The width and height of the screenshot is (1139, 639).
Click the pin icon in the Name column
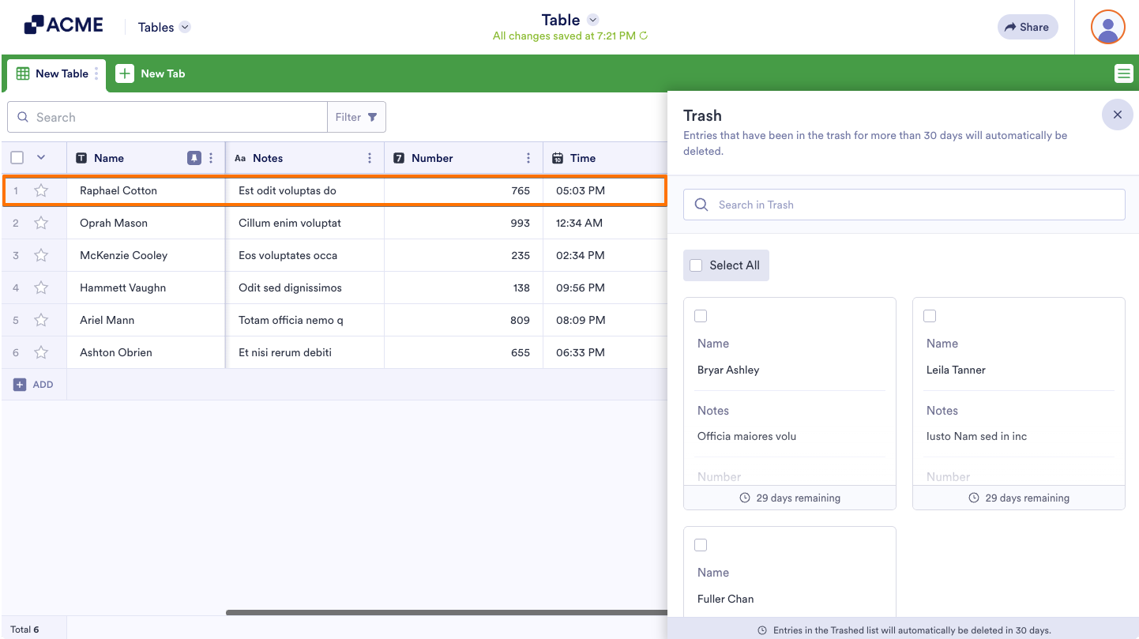point(194,158)
